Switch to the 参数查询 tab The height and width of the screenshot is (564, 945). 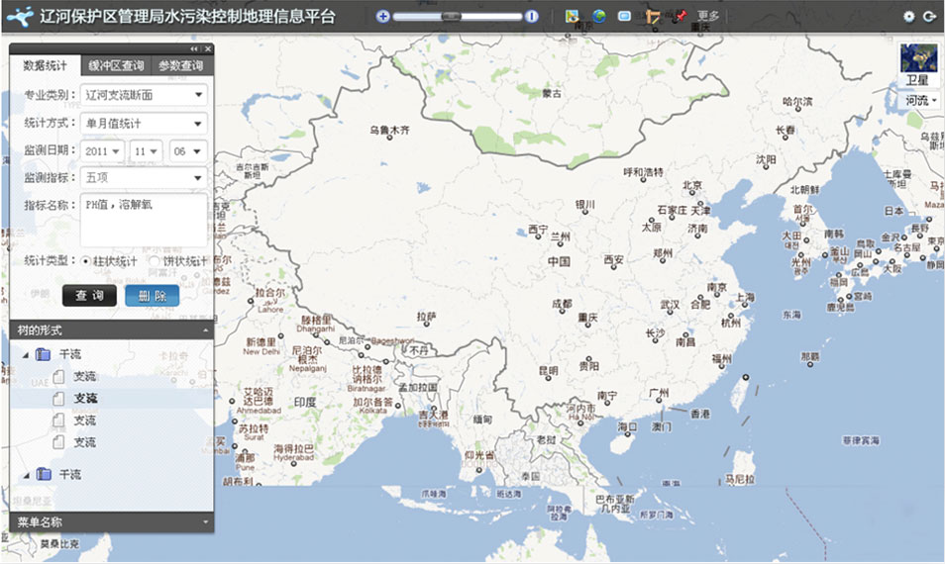coord(180,66)
